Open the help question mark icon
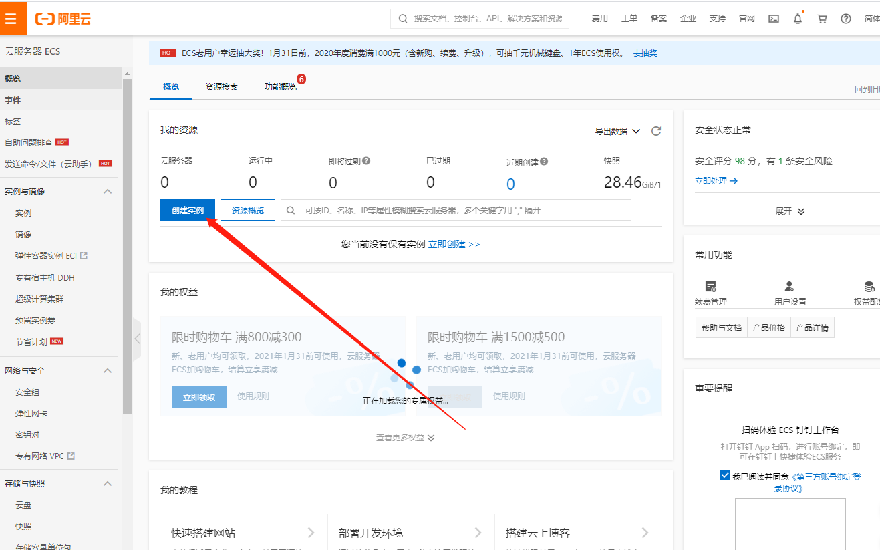 pyautogui.click(x=846, y=19)
